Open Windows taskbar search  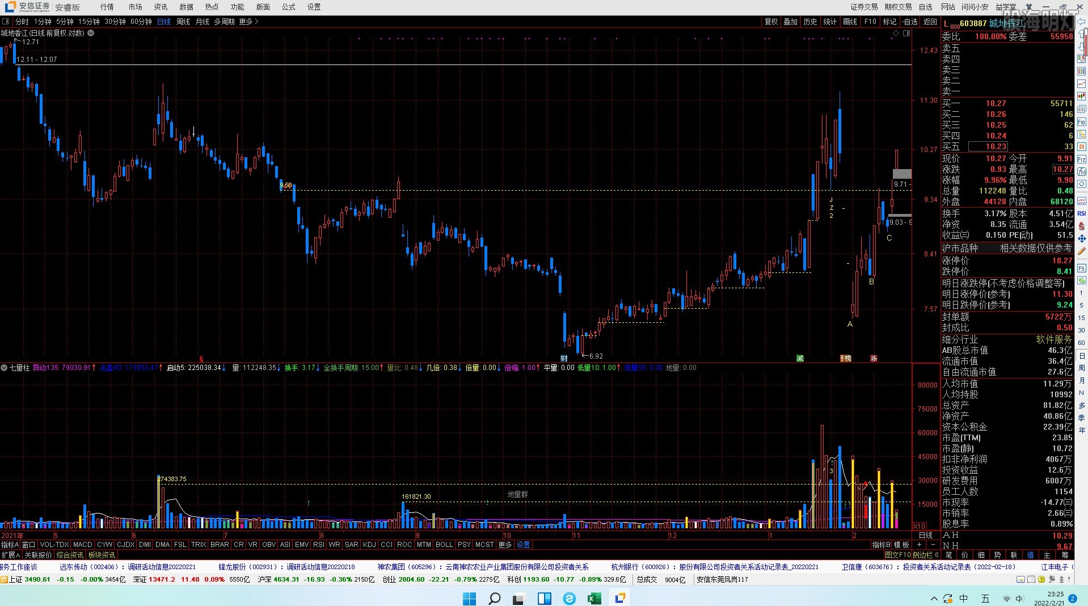point(495,598)
